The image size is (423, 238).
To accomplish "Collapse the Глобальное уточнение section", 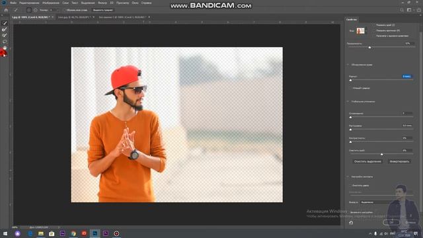I will pos(348,102).
